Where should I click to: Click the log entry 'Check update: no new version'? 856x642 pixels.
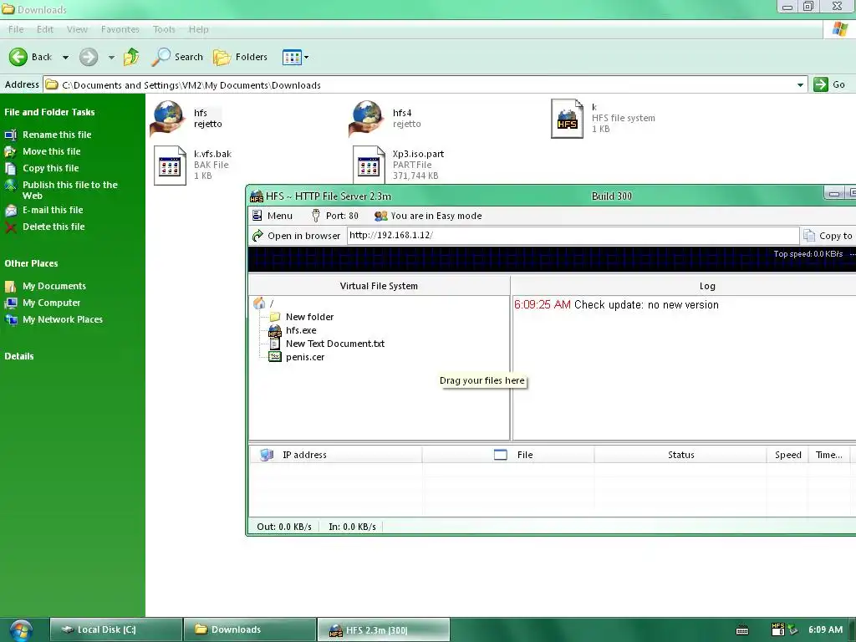click(x=616, y=304)
